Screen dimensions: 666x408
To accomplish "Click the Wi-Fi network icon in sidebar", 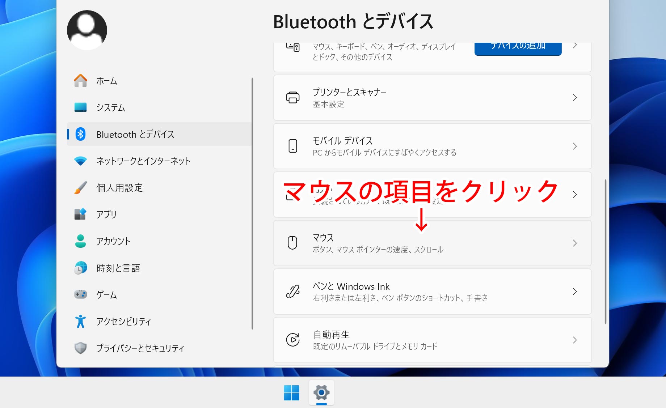I will pos(80,161).
